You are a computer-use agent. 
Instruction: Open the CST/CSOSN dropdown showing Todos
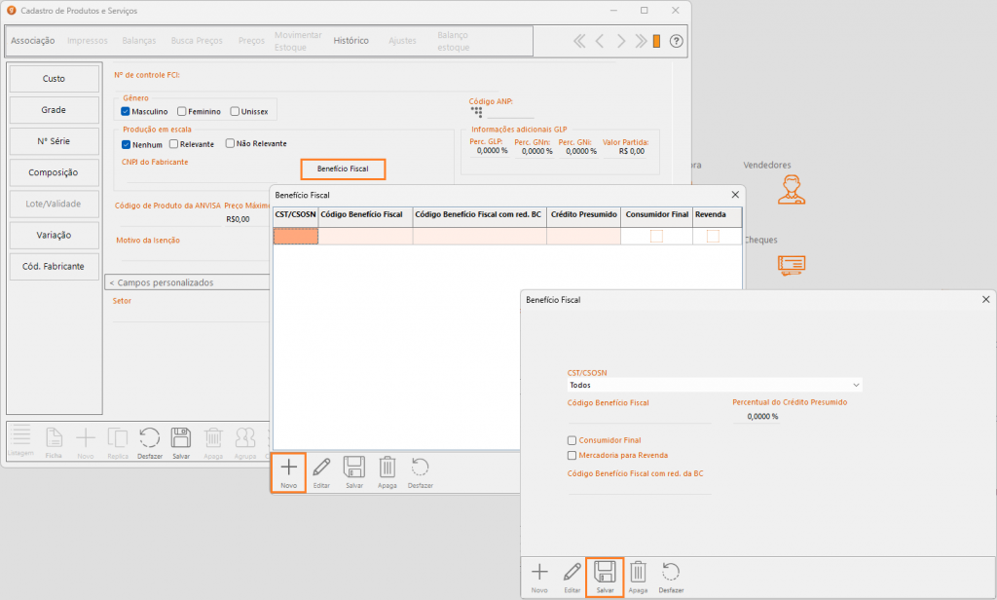[714, 385]
